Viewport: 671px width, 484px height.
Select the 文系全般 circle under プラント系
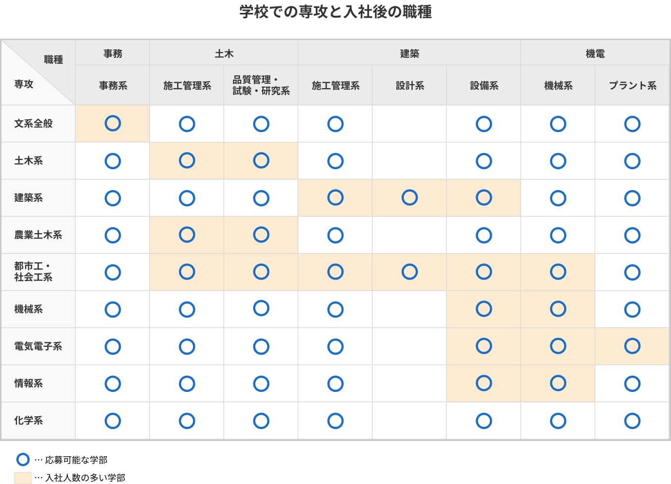pyautogui.click(x=632, y=124)
